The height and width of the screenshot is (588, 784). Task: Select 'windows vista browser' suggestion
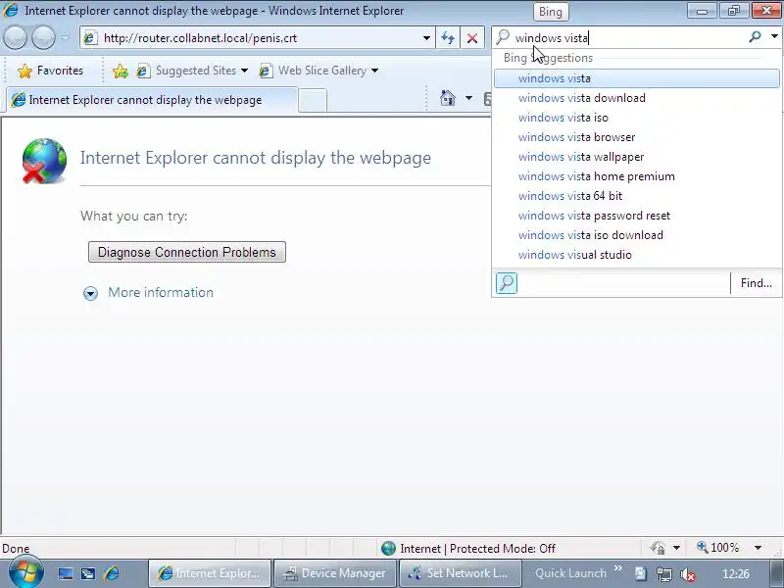coord(636,137)
